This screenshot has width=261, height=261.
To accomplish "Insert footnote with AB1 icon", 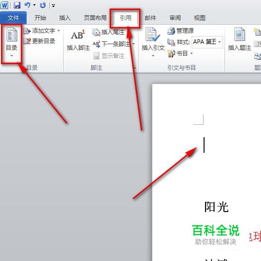I will (x=78, y=40).
